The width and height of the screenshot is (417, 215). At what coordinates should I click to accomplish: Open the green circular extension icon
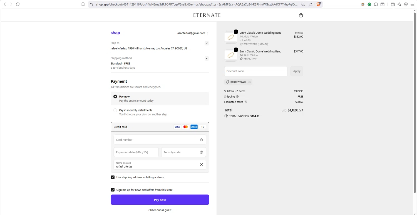[369, 4]
